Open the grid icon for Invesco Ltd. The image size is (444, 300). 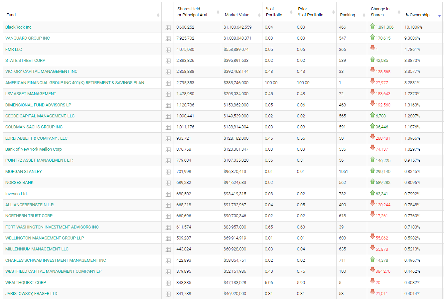168,194
